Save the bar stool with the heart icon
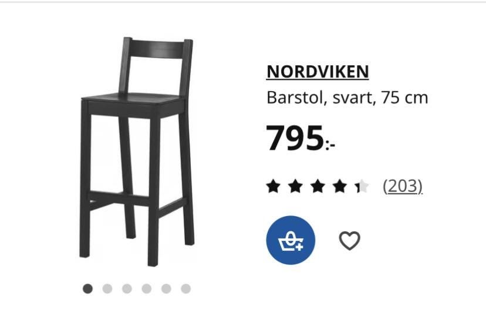The image size is (486, 313). pos(350,240)
